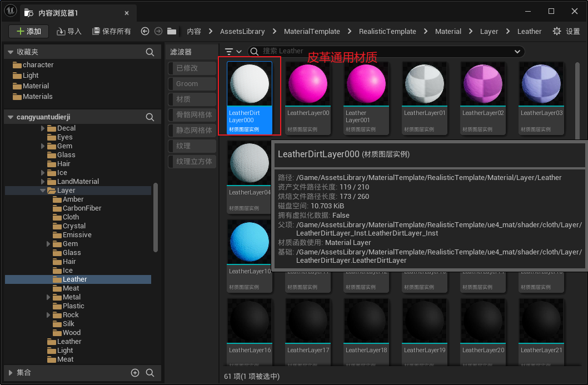Select the blue LeatherLayer10 sphere thumbnail
This screenshot has height=385, width=588.
(x=250, y=242)
